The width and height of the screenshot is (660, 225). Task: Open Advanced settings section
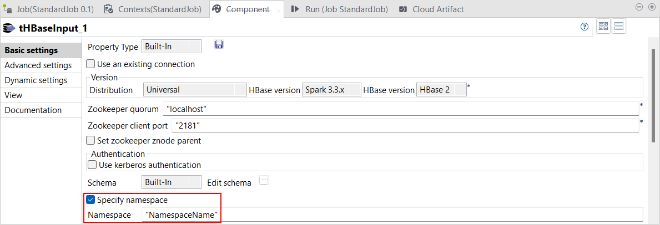pos(38,65)
